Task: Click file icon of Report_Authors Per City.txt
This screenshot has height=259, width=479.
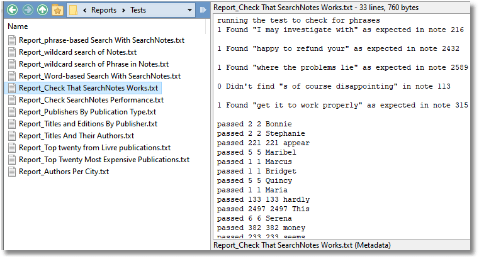Action: pos(12,172)
